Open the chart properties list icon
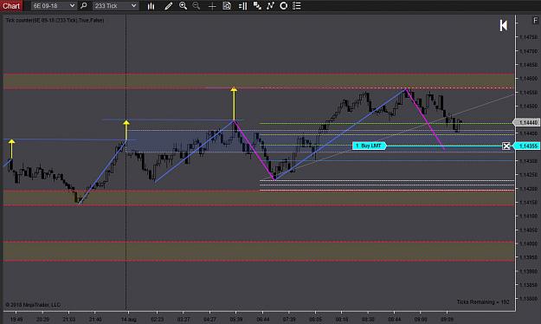Screen dimensions: 541x324 [297, 6]
